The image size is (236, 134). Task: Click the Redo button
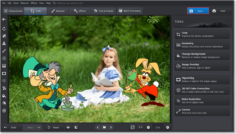point(32,127)
